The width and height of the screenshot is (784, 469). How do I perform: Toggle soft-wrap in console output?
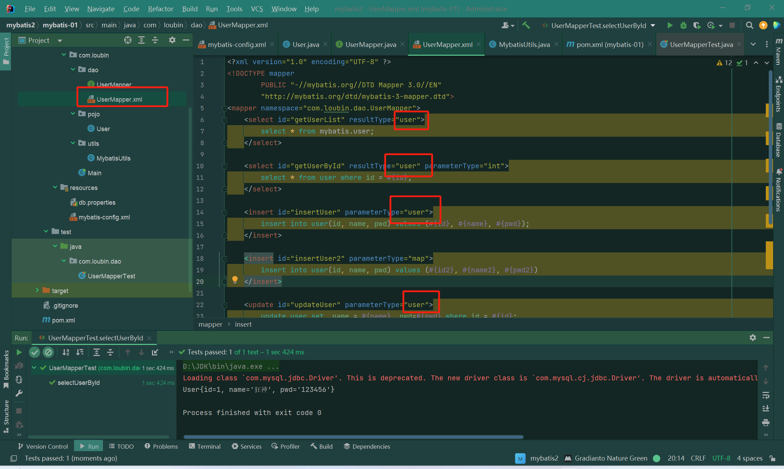[766, 395]
